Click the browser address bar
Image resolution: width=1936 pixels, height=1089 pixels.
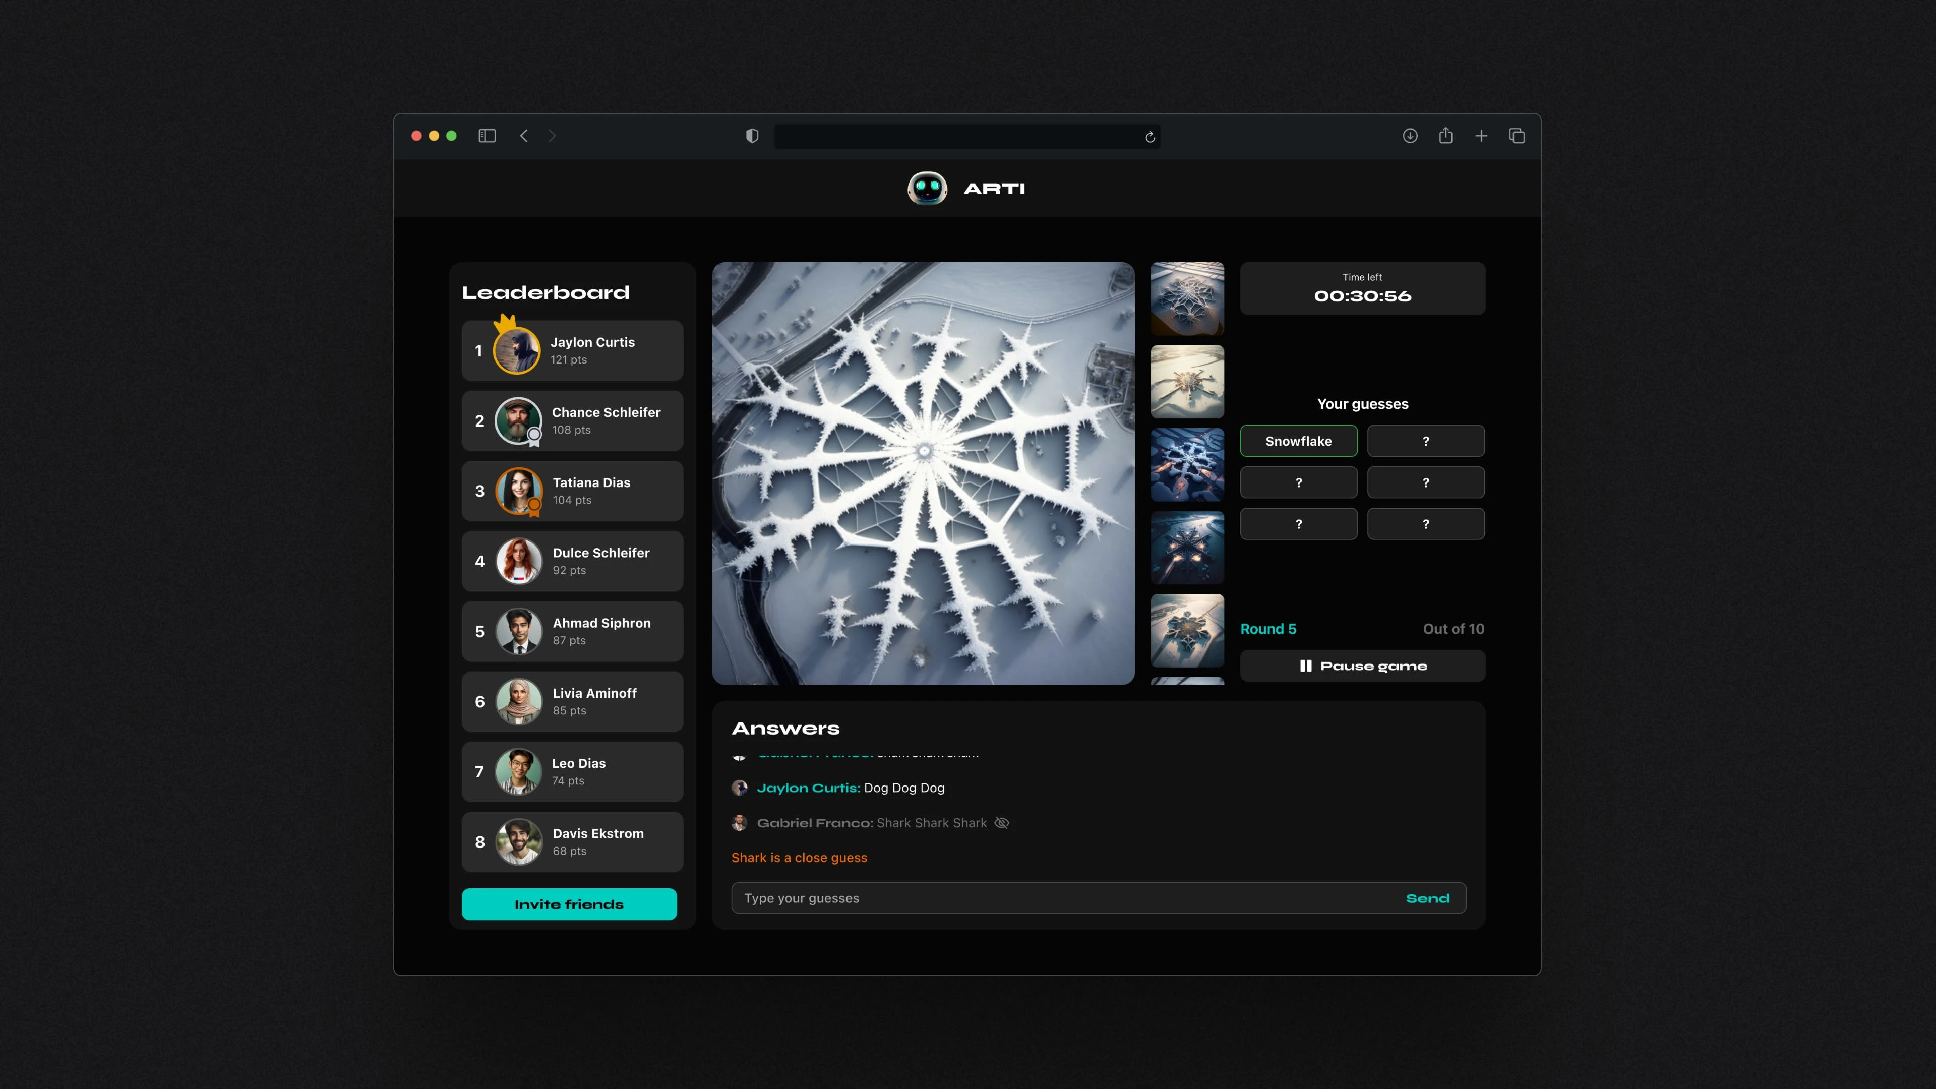(954, 137)
